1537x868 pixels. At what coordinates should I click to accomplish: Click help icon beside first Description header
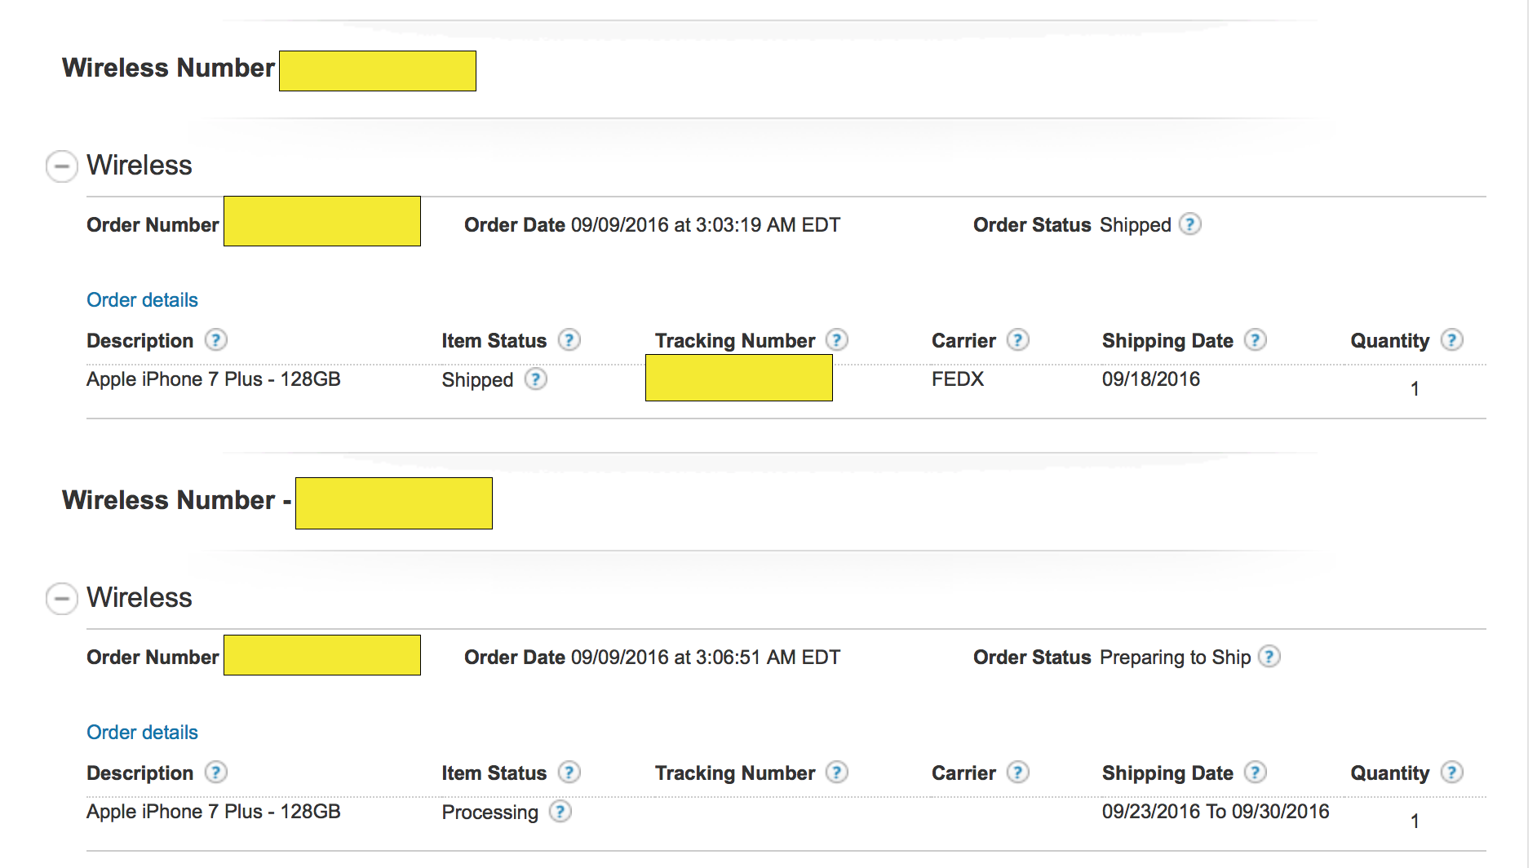215,339
